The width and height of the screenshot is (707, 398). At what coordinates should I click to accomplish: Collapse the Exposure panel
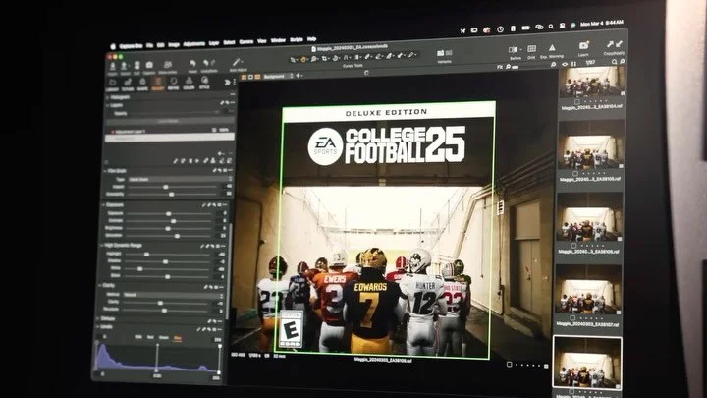(x=103, y=205)
